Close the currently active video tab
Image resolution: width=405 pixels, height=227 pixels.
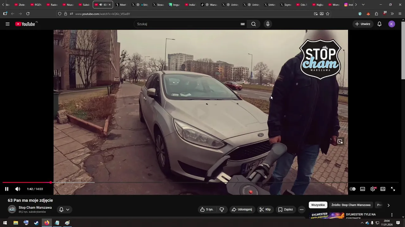(110, 5)
